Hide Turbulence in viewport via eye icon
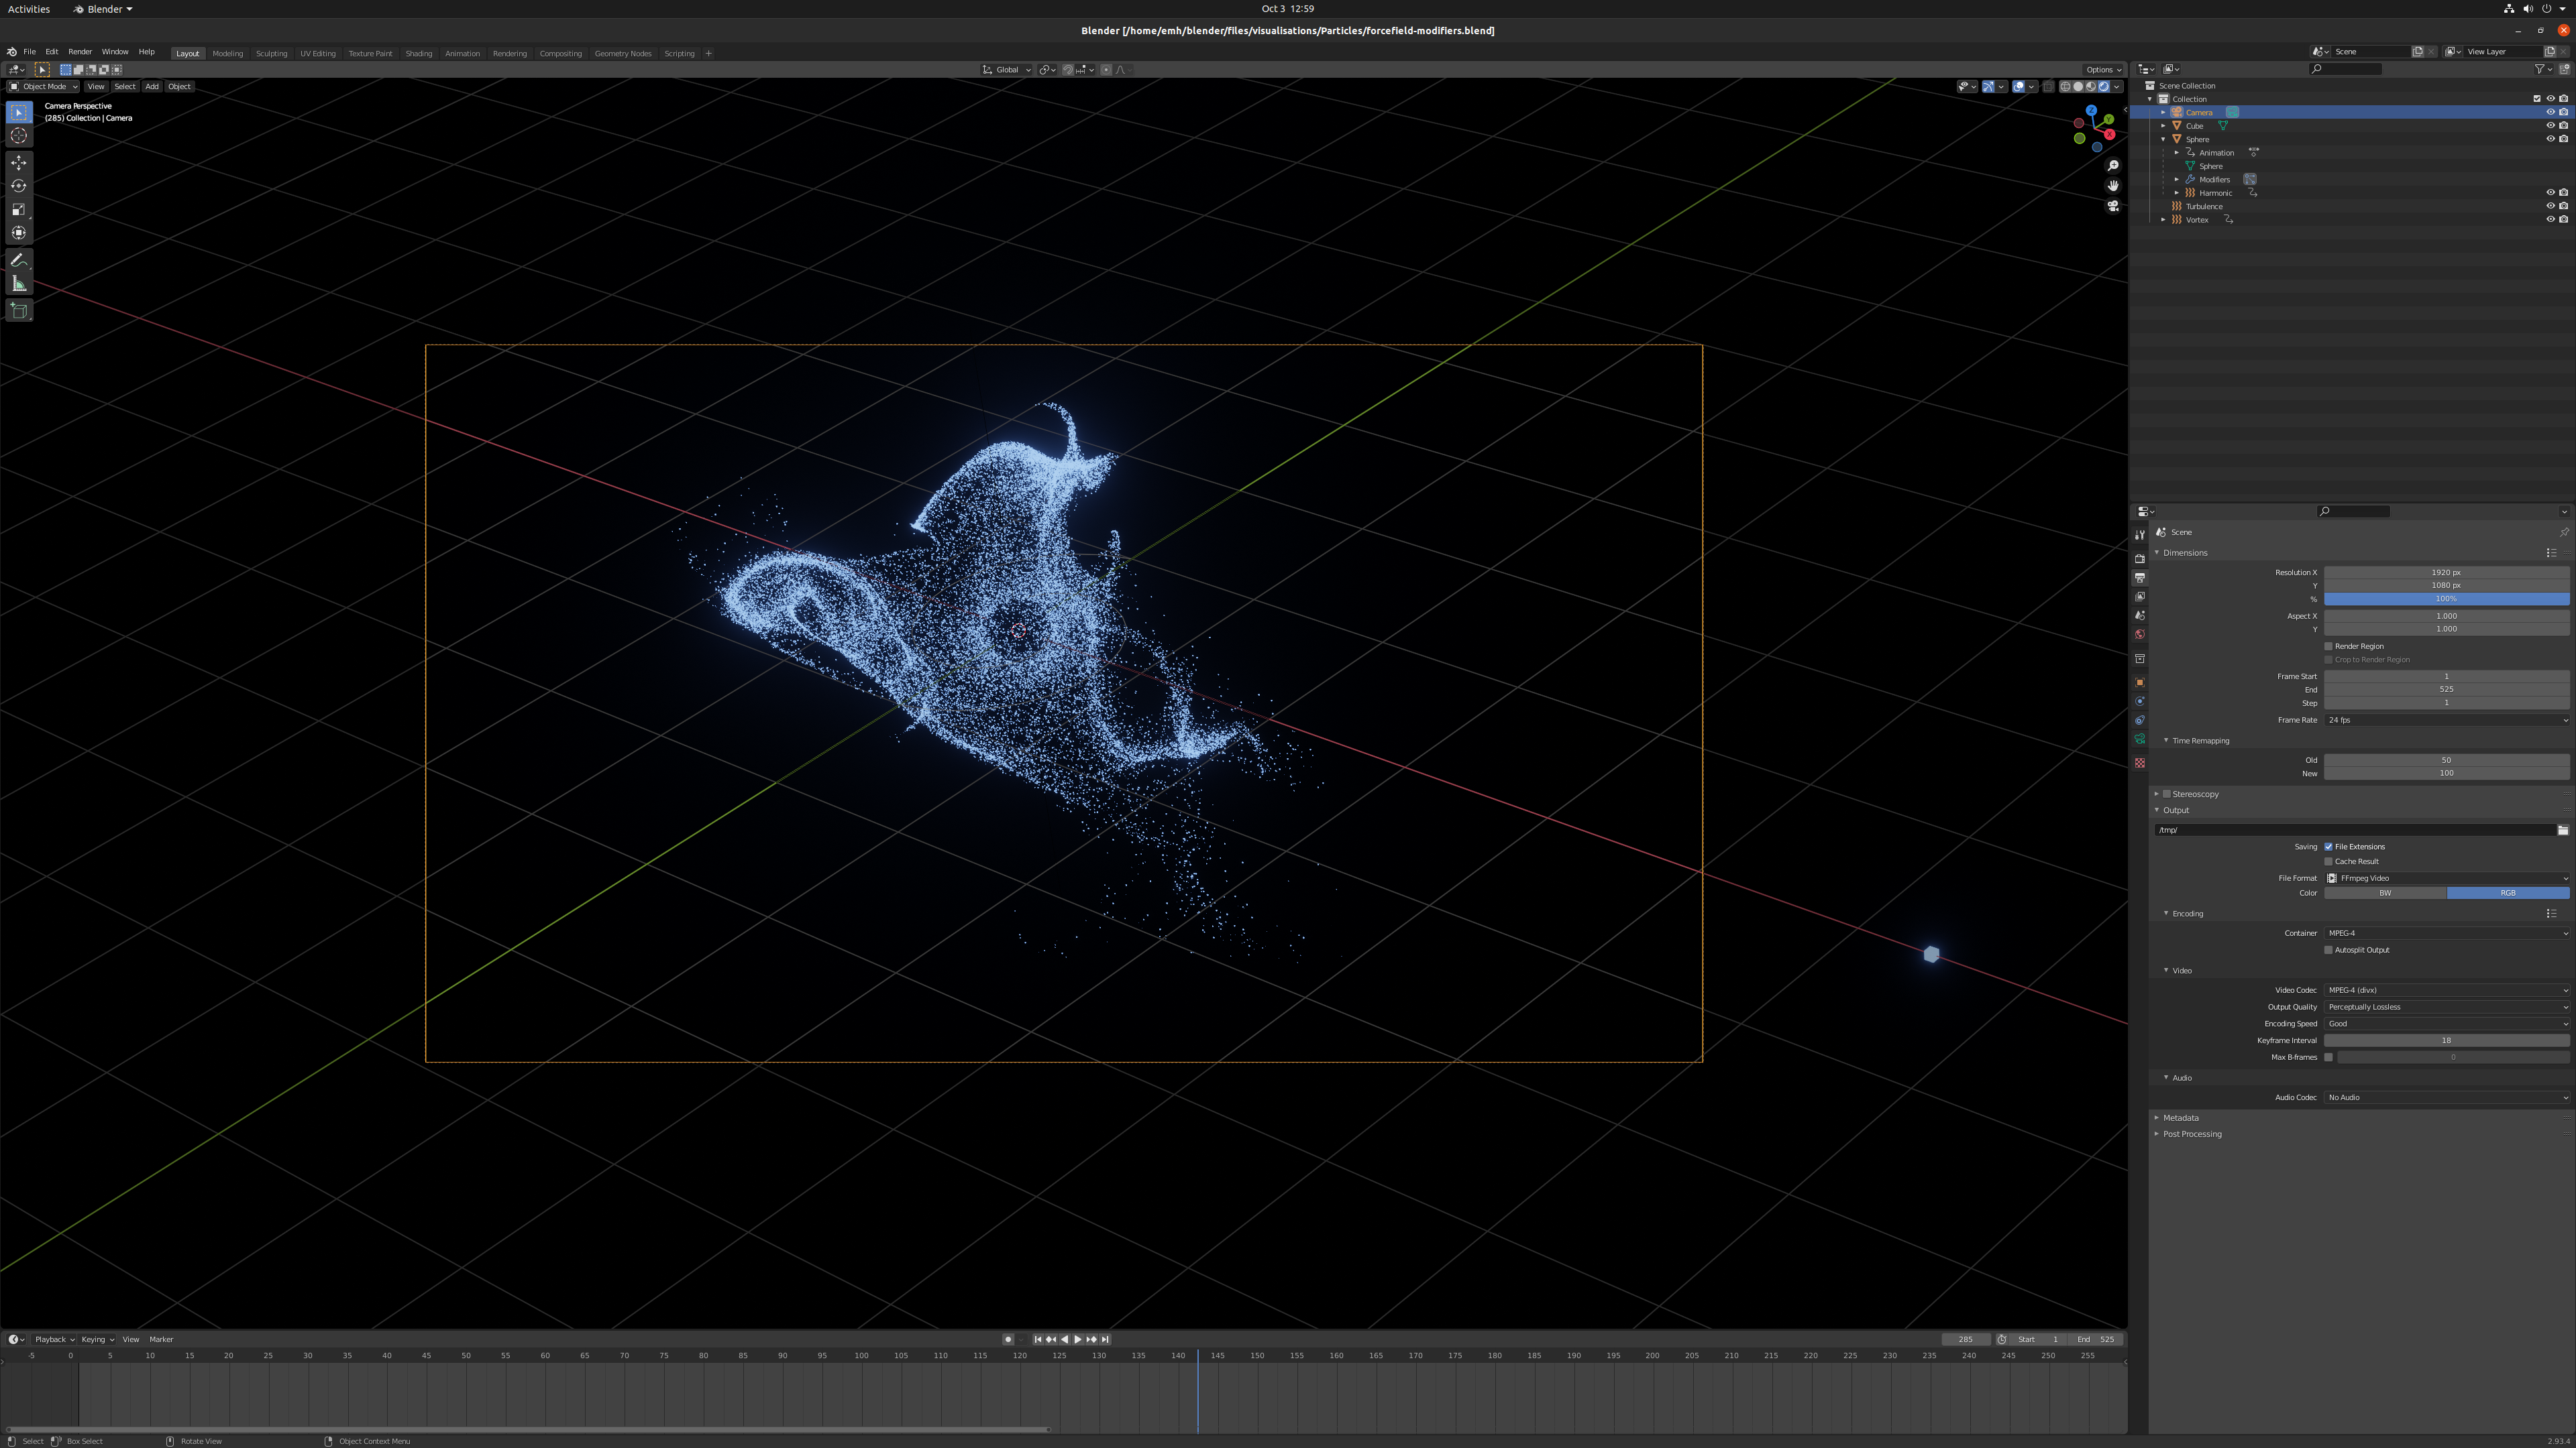2576x1448 pixels. [2550, 207]
